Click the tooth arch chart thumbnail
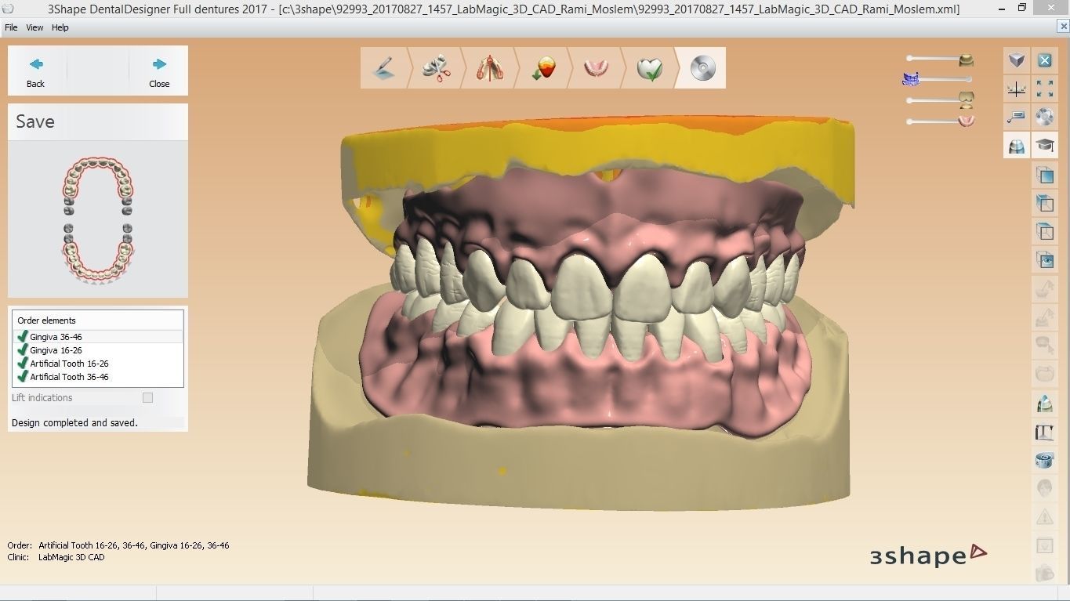The width and height of the screenshot is (1070, 601). (x=98, y=220)
